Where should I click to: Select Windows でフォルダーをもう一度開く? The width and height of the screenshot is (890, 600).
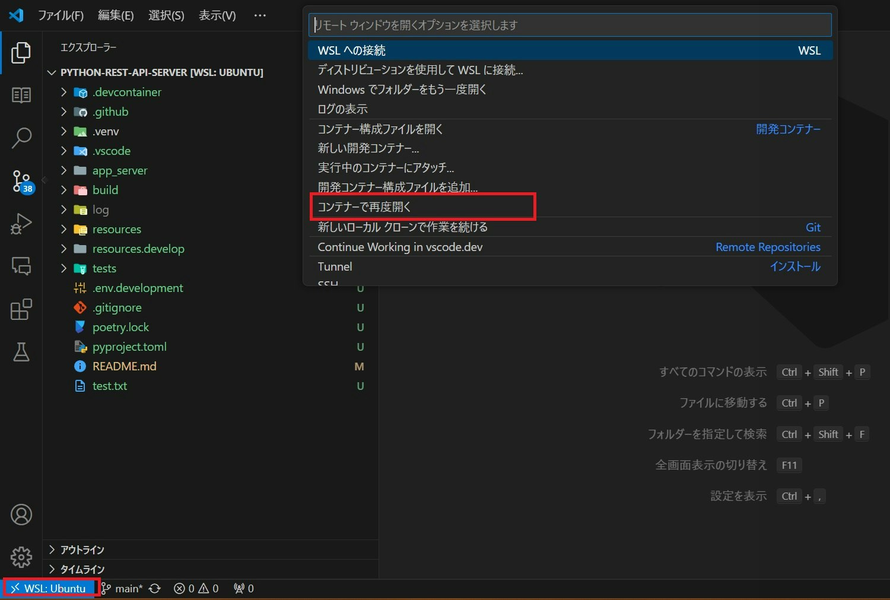point(570,90)
